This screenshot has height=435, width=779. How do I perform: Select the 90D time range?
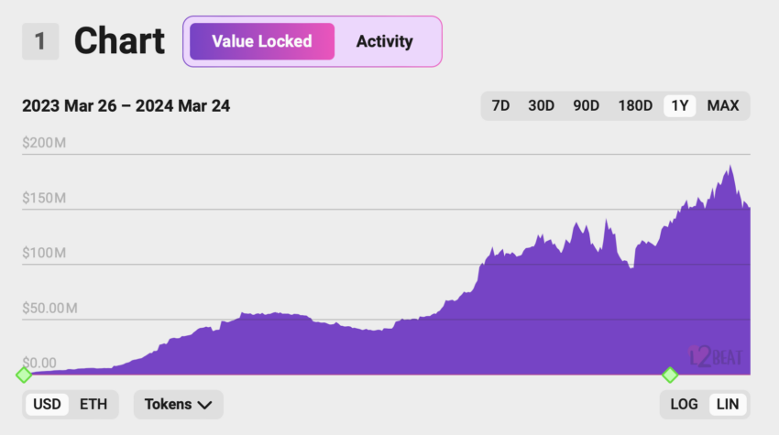[587, 105]
